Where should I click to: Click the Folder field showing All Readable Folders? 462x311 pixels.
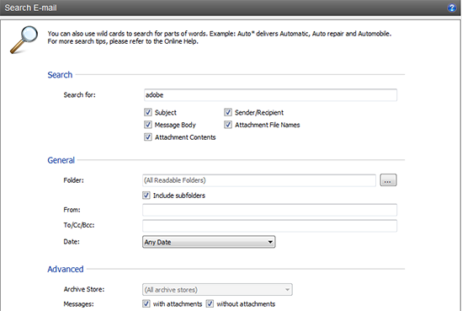[259, 180]
